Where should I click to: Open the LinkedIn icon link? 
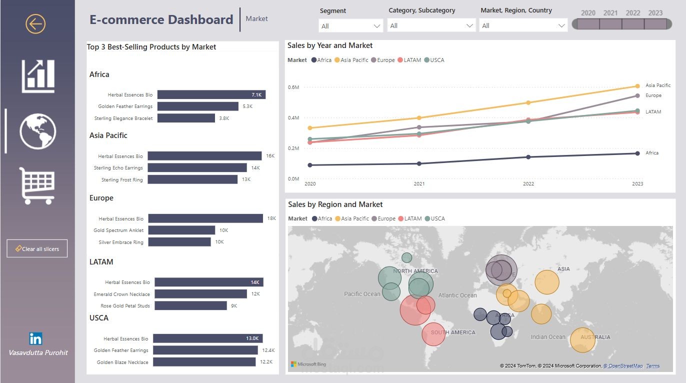point(35,338)
